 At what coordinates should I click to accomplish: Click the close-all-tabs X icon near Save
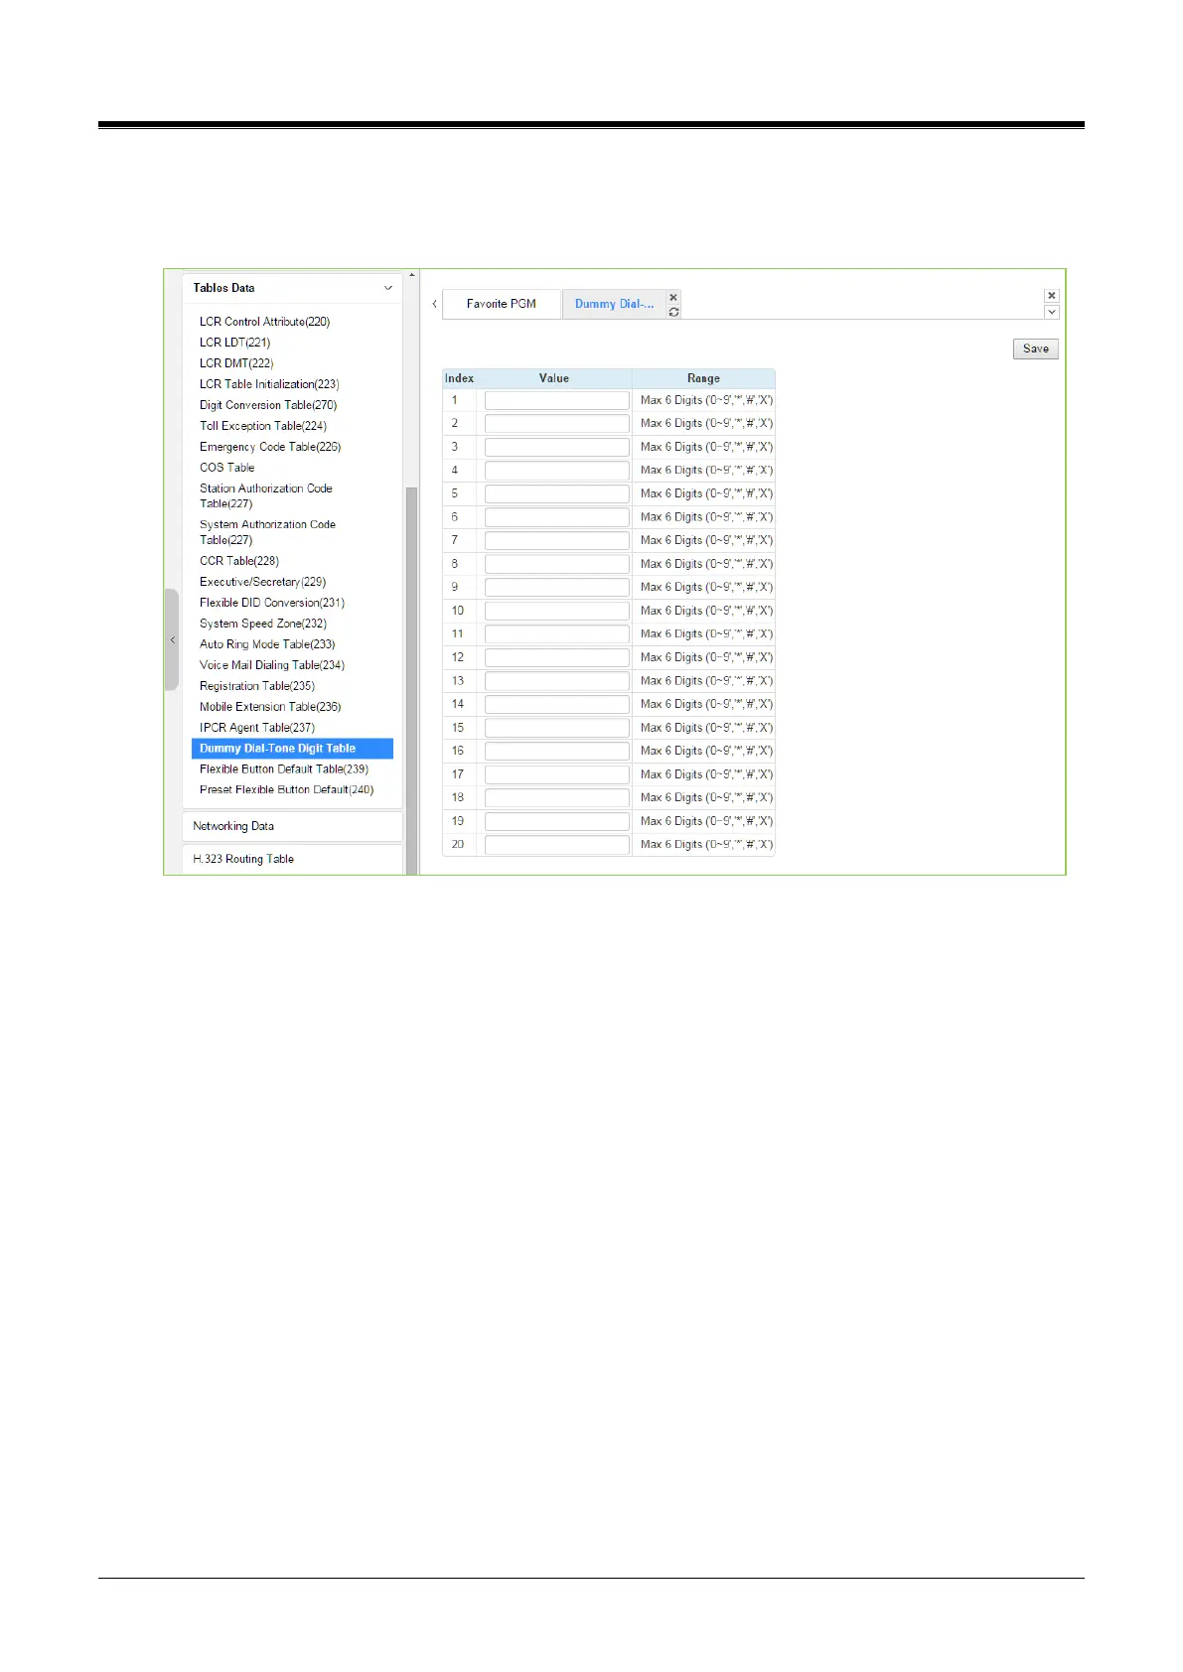tap(1052, 296)
